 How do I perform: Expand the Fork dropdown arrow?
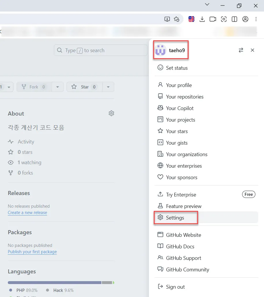click(58, 87)
